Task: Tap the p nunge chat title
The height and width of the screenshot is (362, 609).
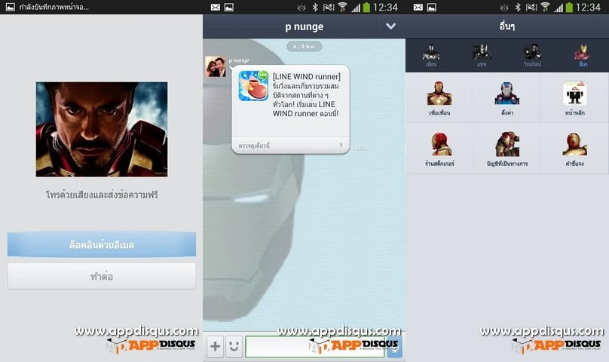Action: tap(304, 27)
